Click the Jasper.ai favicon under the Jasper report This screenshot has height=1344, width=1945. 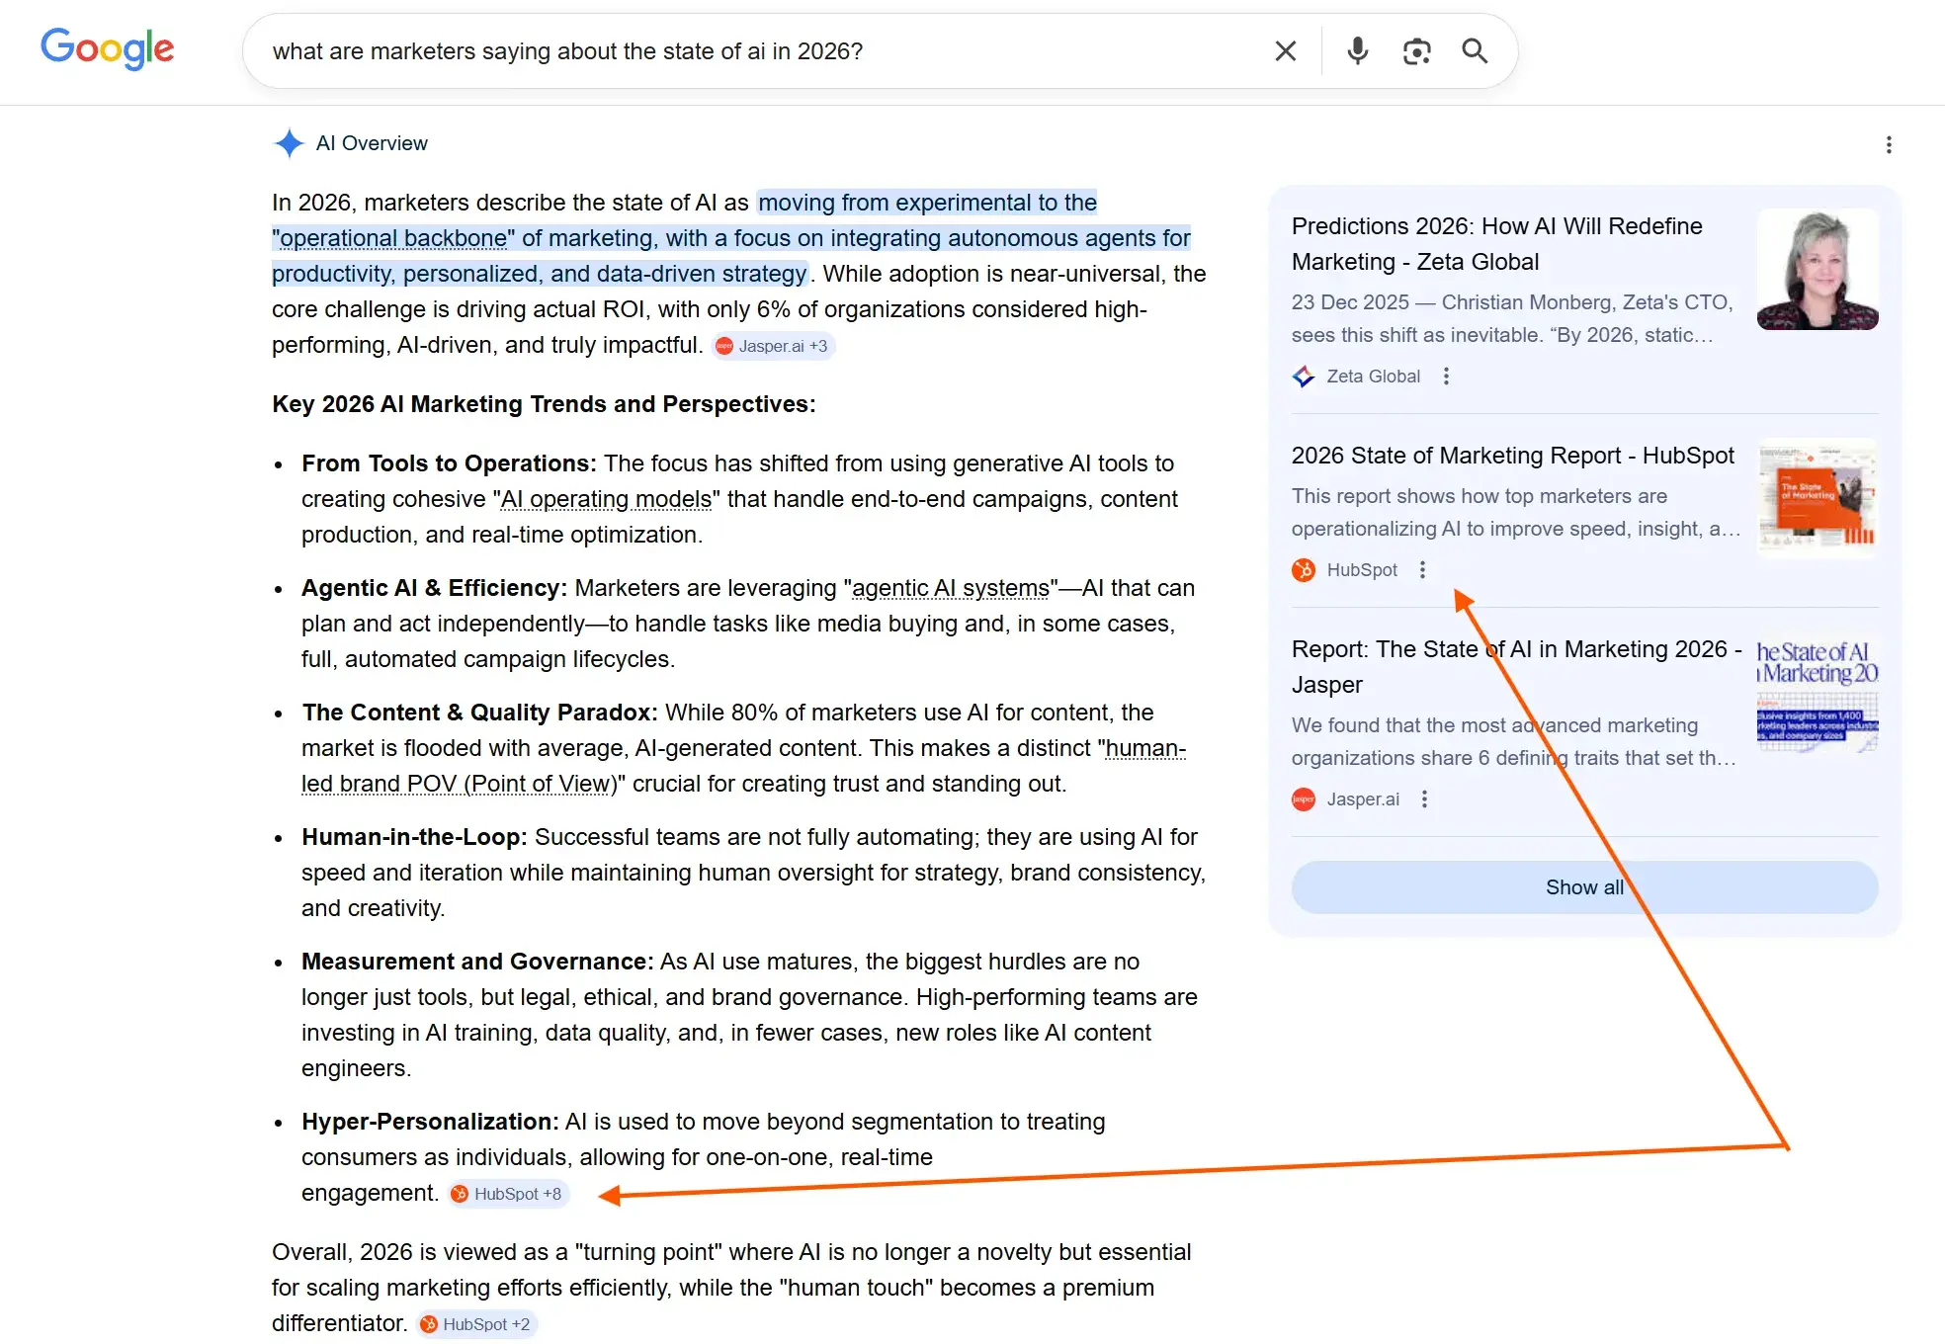tap(1303, 798)
